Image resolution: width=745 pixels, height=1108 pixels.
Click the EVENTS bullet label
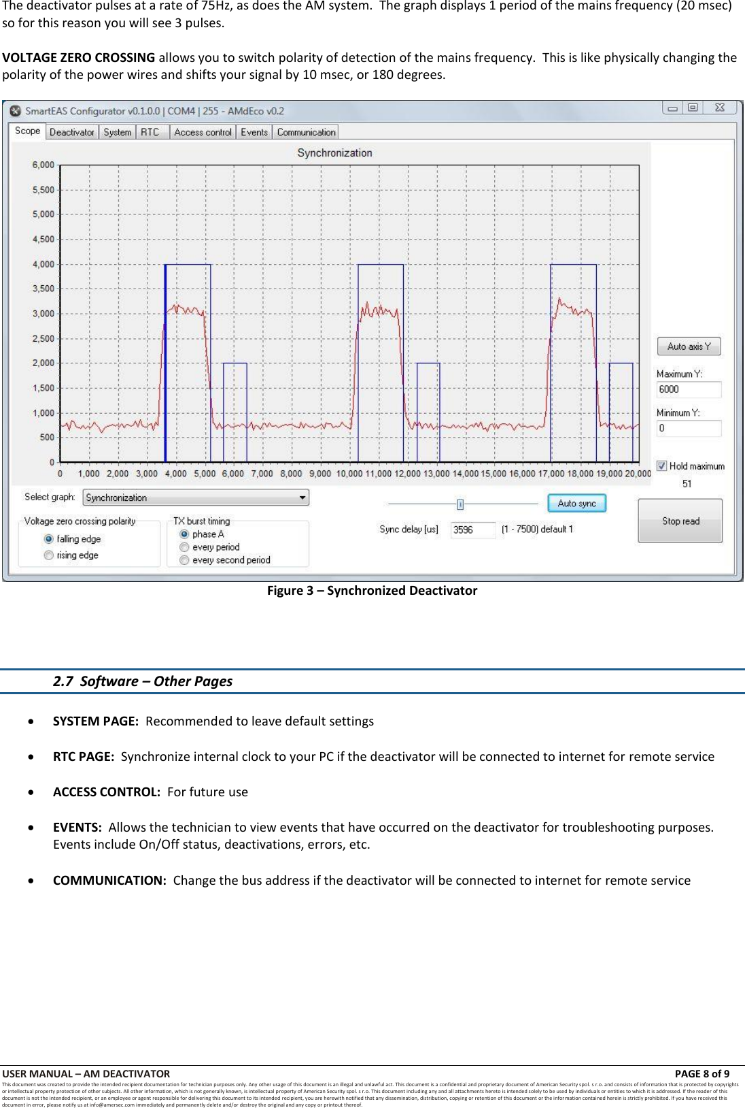pyautogui.click(x=77, y=828)
